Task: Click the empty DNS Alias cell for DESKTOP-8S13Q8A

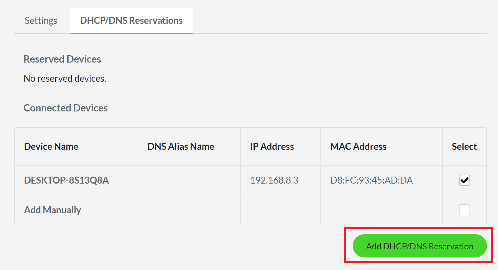Action: point(189,180)
